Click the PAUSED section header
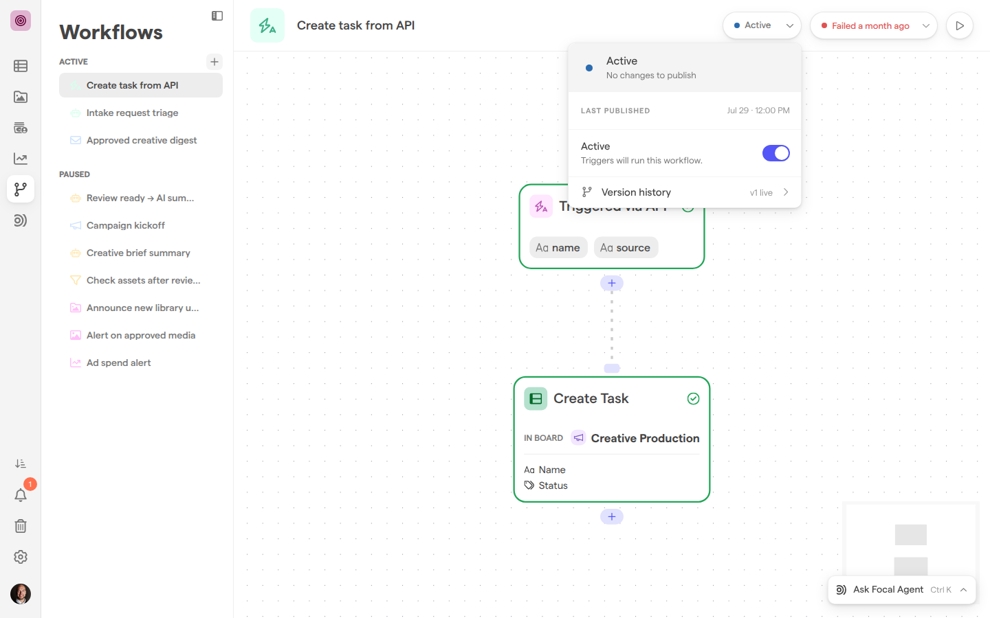The width and height of the screenshot is (990, 618). pyautogui.click(x=74, y=174)
